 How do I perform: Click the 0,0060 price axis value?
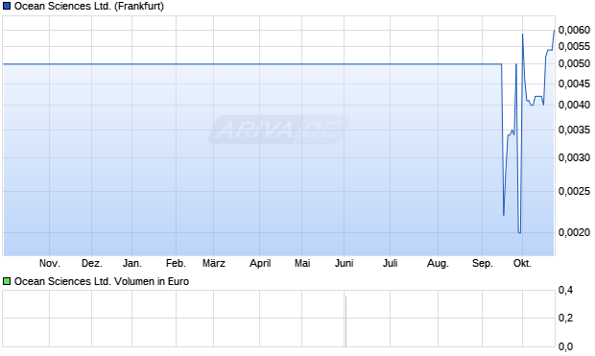pyautogui.click(x=575, y=30)
